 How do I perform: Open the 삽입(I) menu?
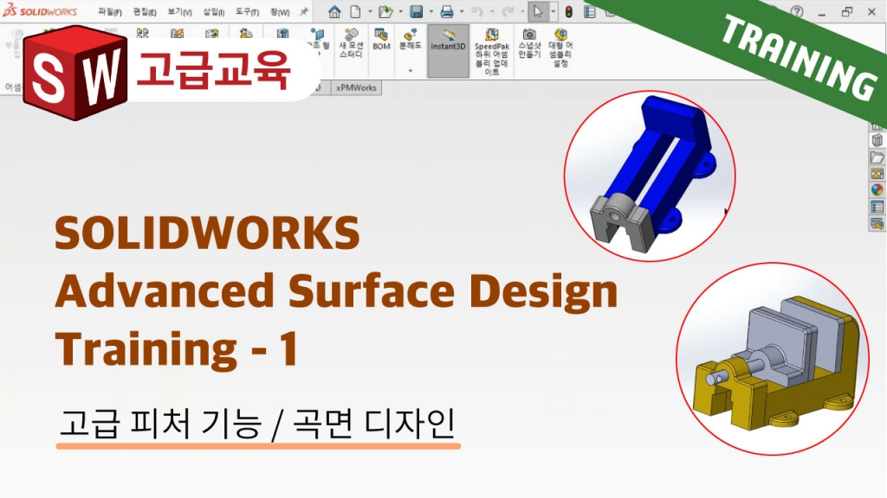(214, 12)
